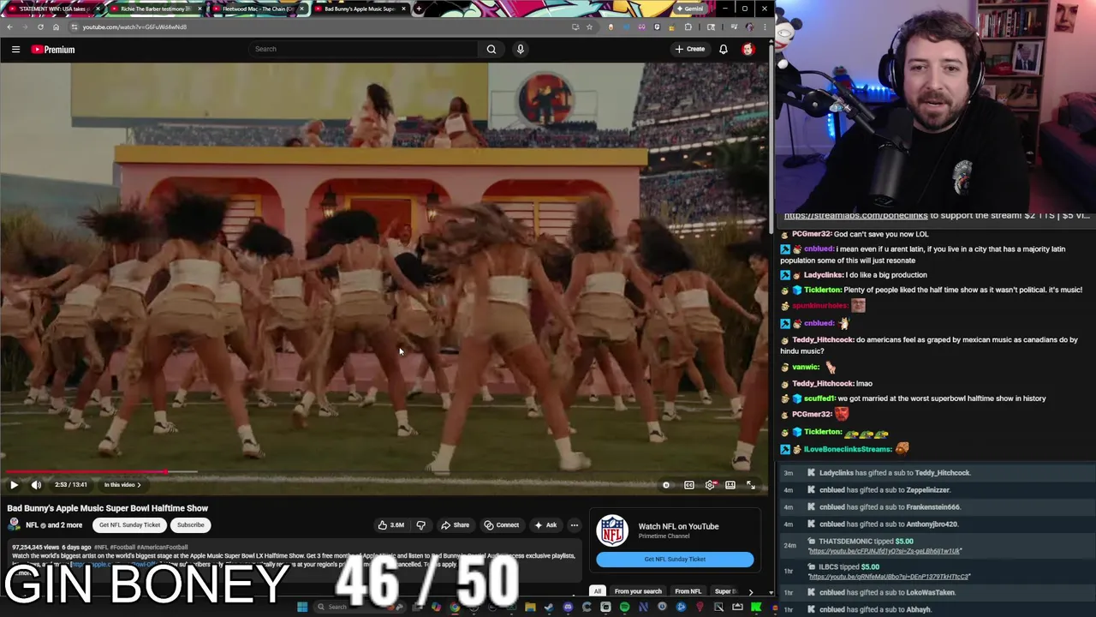Click chat username 'Teddy_Hitchcock' asking about americans and mexican music
The image size is (1096, 617).
coord(823,339)
